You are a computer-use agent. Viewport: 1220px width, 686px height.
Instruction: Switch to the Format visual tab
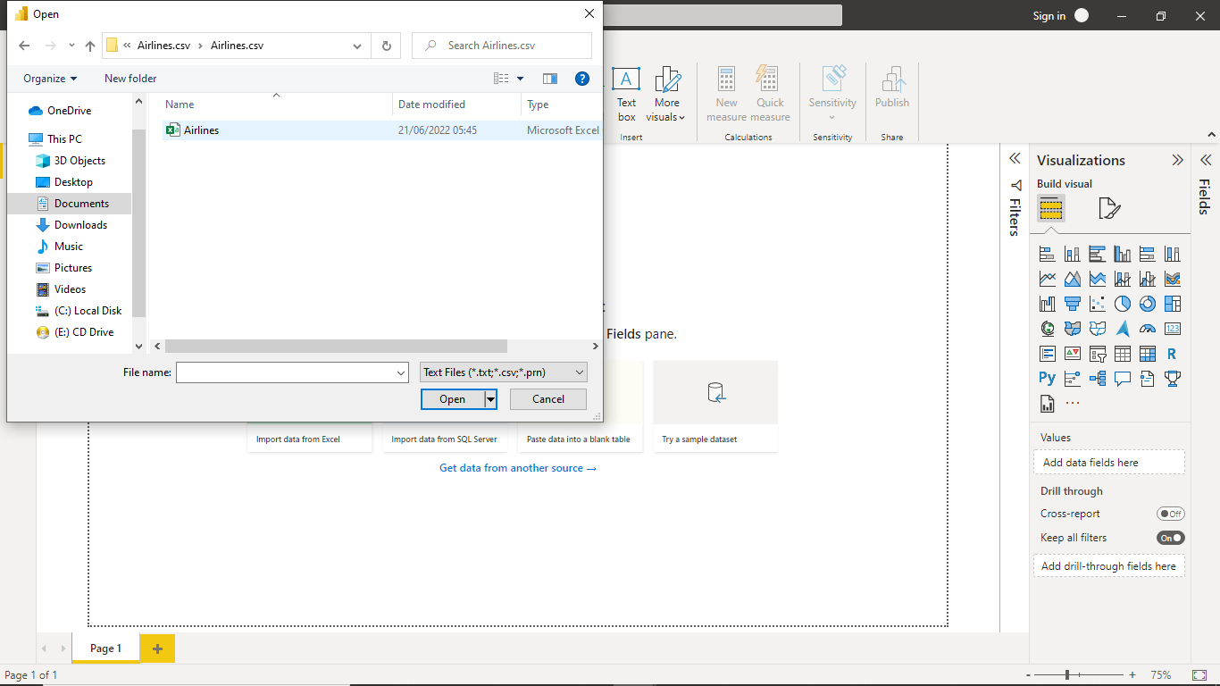[x=1109, y=208]
